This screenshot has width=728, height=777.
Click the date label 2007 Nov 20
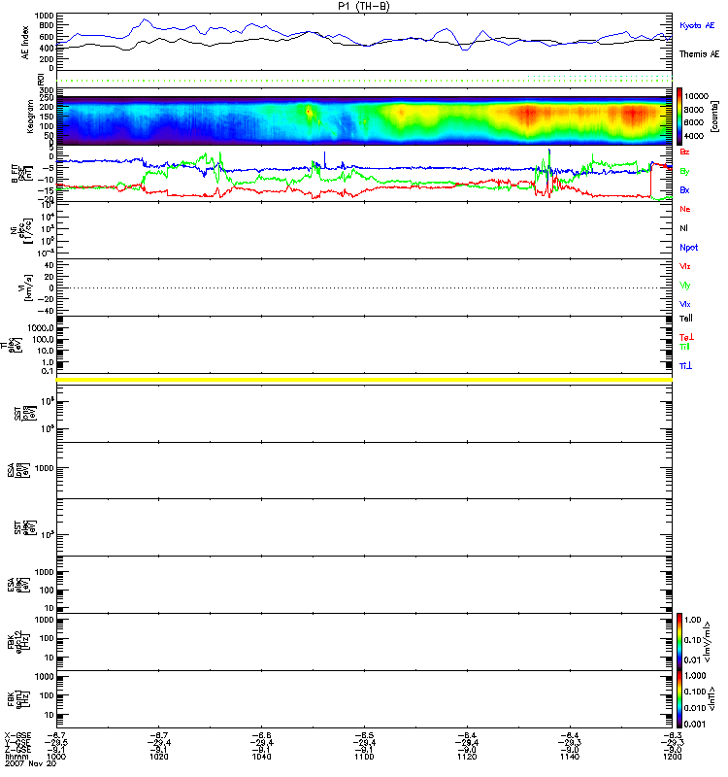click(30, 763)
